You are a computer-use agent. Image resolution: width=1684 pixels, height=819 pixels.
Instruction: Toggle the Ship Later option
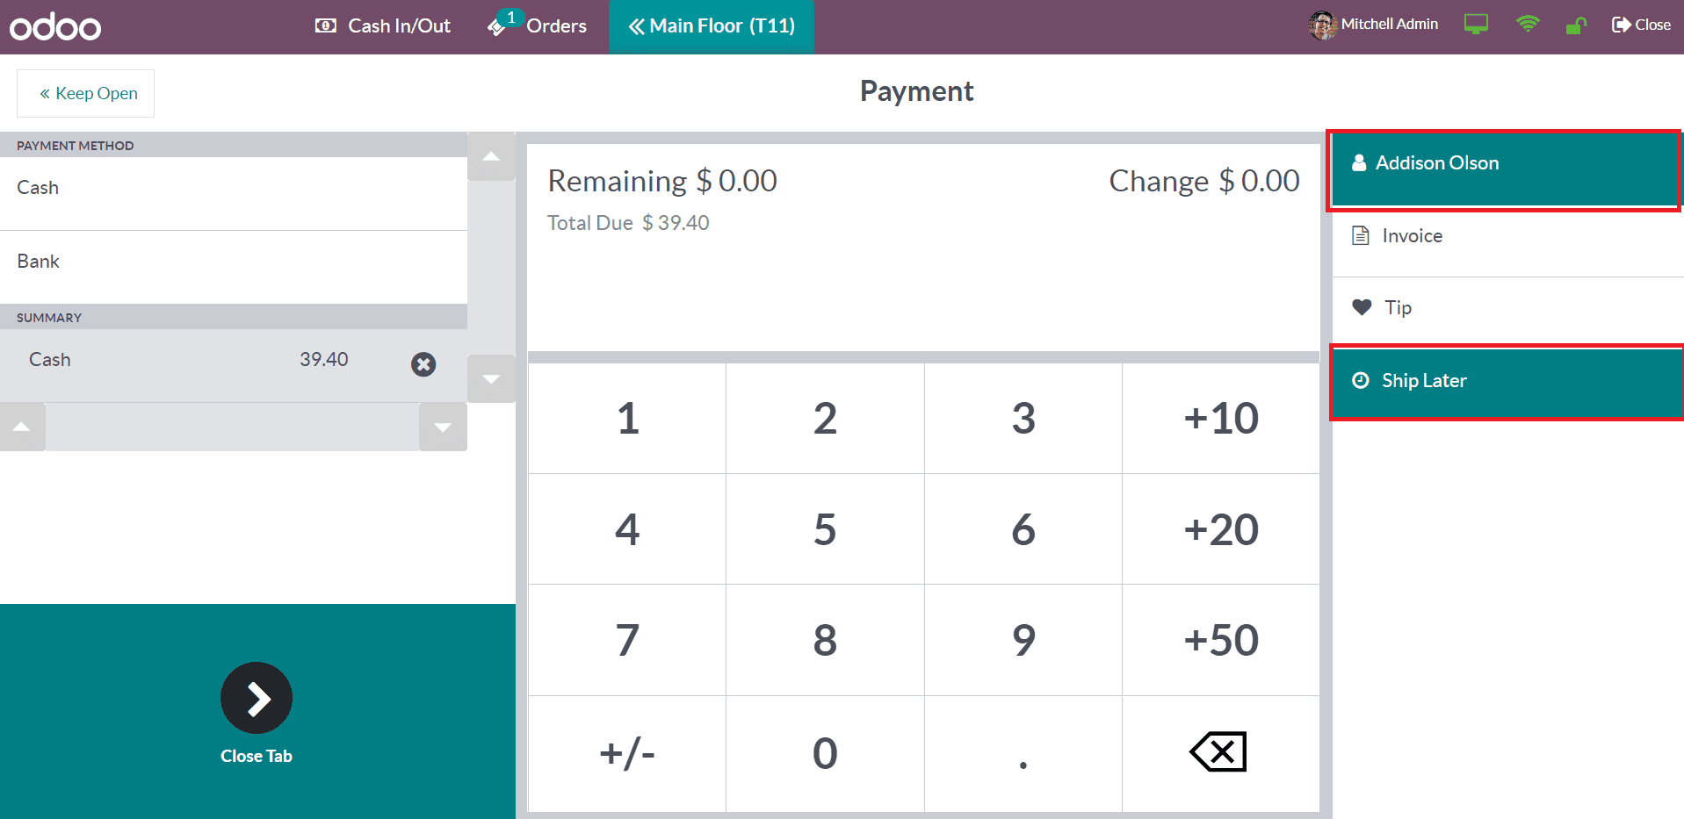click(x=1507, y=381)
